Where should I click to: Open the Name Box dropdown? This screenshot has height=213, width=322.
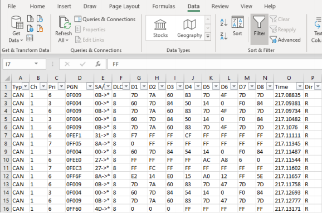click(36, 64)
